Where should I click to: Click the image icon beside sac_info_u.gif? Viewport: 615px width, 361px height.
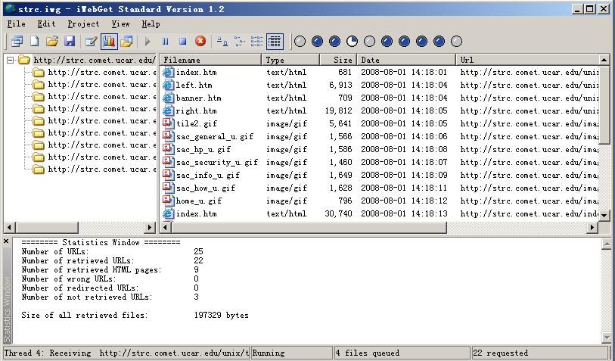tap(168, 175)
